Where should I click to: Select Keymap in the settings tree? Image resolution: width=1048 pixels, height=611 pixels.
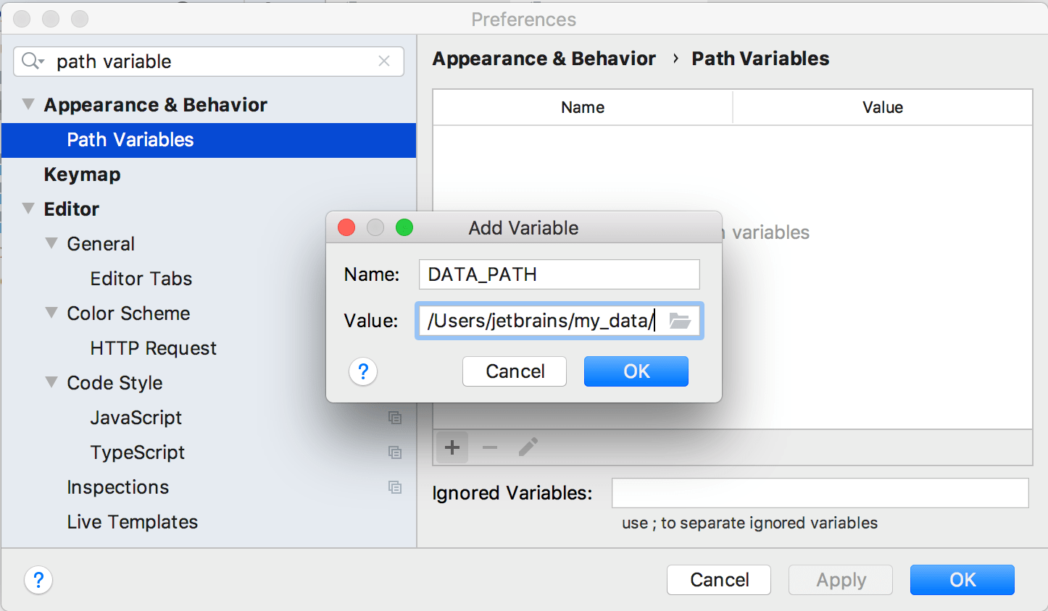(x=82, y=174)
